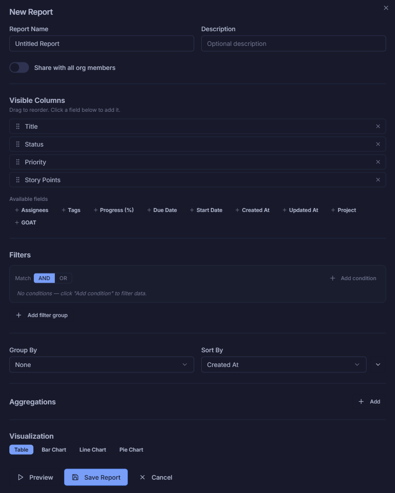This screenshot has height=493, width=395.
Task: Add the Updated At field to columns
Action: pyautogui.click(x=300, y=210)
